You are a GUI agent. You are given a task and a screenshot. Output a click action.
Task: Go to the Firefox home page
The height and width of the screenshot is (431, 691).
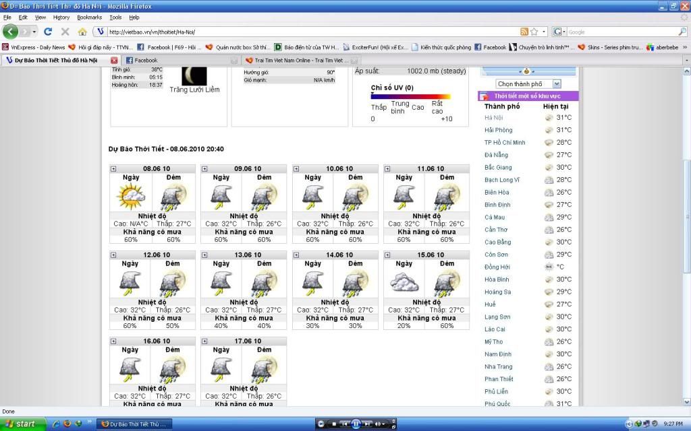point(82,32)
